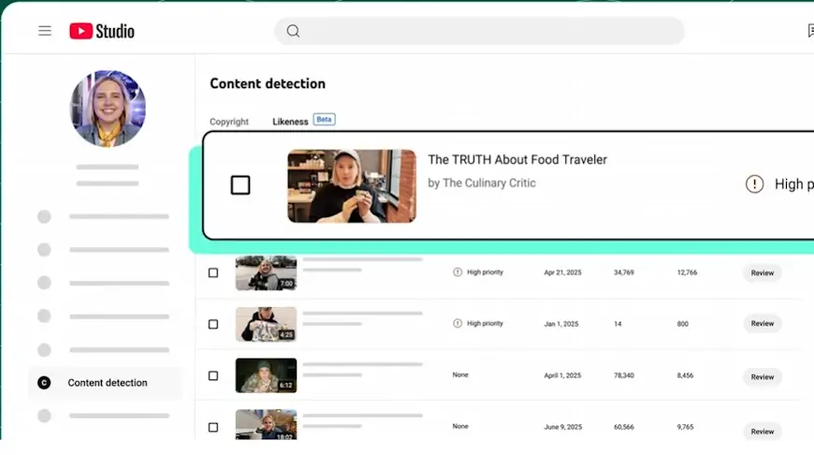Click the high priority warning icon in highlighted row
Screen dimensions: 814x455
click(x=754, y=184)
